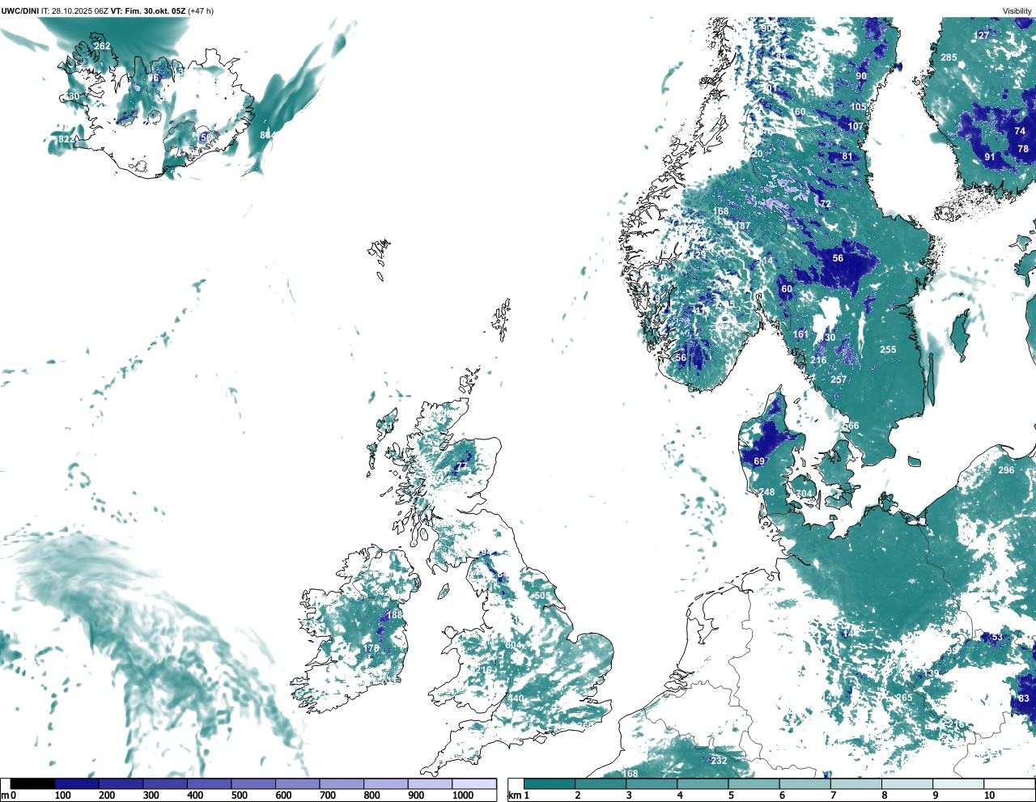Click the '69' value over Jutland
Viewport: 1036px width, 802px height.
tap(759, 462)
